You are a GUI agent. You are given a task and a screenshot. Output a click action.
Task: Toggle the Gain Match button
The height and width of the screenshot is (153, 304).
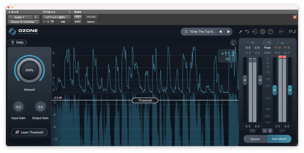click(x=279, y=139)
